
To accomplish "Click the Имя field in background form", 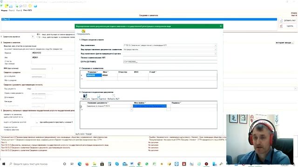I will [53, 58].
